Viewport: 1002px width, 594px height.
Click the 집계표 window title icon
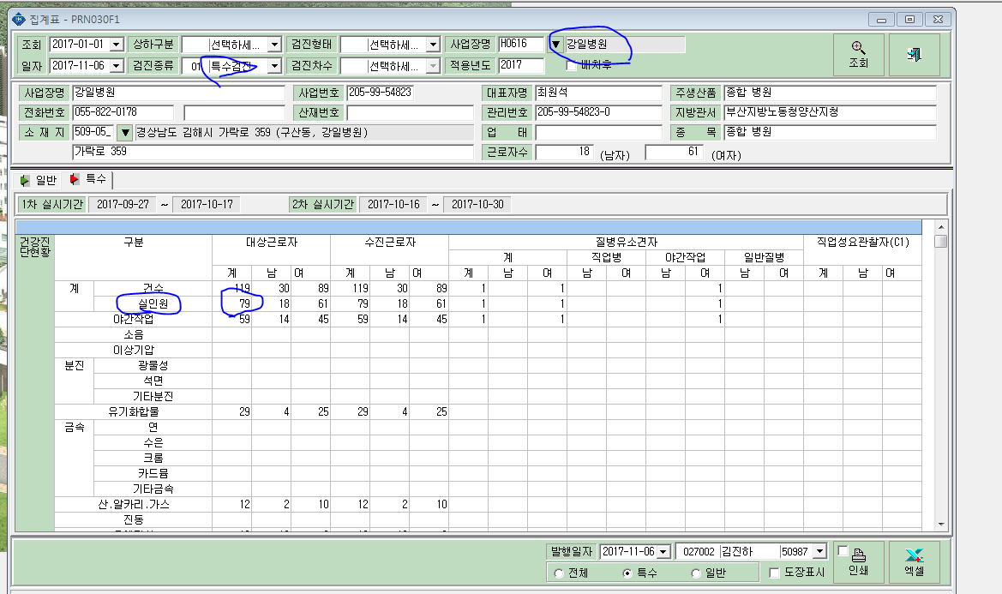pyautogui.click(x=19, y=20)
